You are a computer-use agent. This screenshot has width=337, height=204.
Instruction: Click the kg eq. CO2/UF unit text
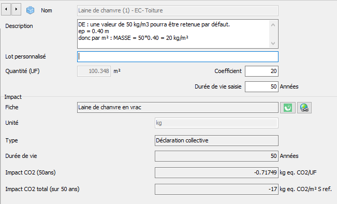(298, 172)
